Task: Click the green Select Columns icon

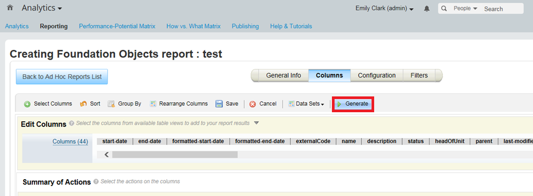Action: (27, 104)
